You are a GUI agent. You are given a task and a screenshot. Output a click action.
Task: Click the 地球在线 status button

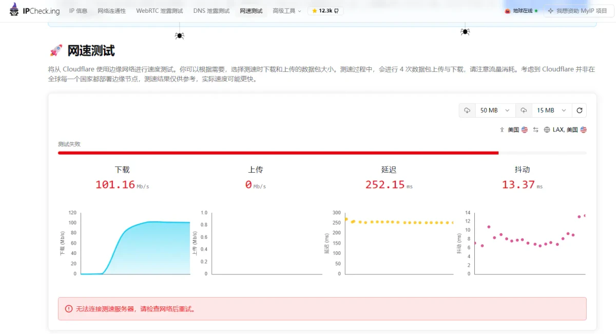coord(521,11)
